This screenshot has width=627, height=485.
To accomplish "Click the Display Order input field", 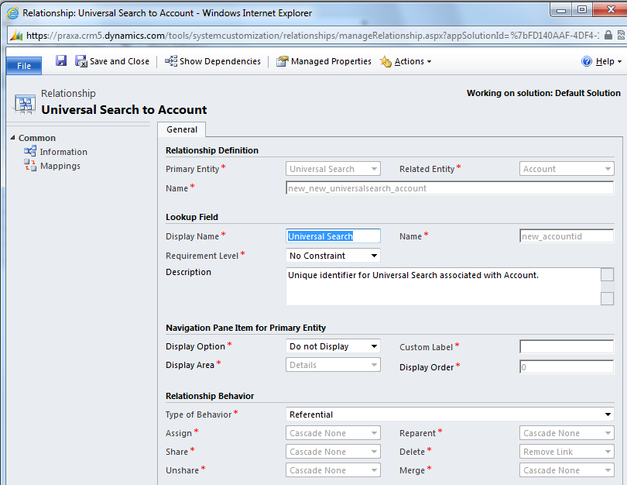I will pos(567,367).
